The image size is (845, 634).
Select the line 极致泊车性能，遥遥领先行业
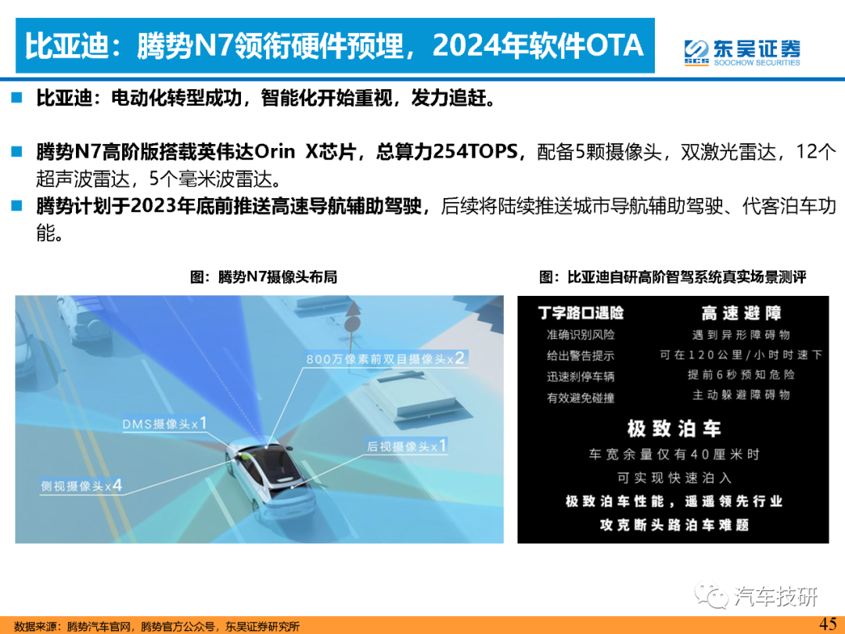tap(674, 502)
